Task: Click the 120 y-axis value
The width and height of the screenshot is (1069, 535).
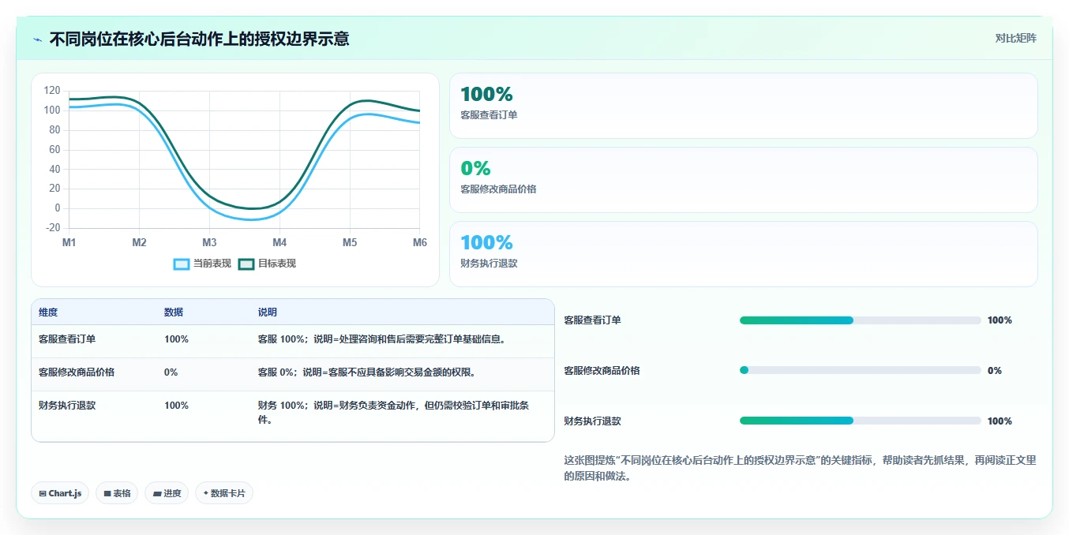Action: (x=52, y=91)
